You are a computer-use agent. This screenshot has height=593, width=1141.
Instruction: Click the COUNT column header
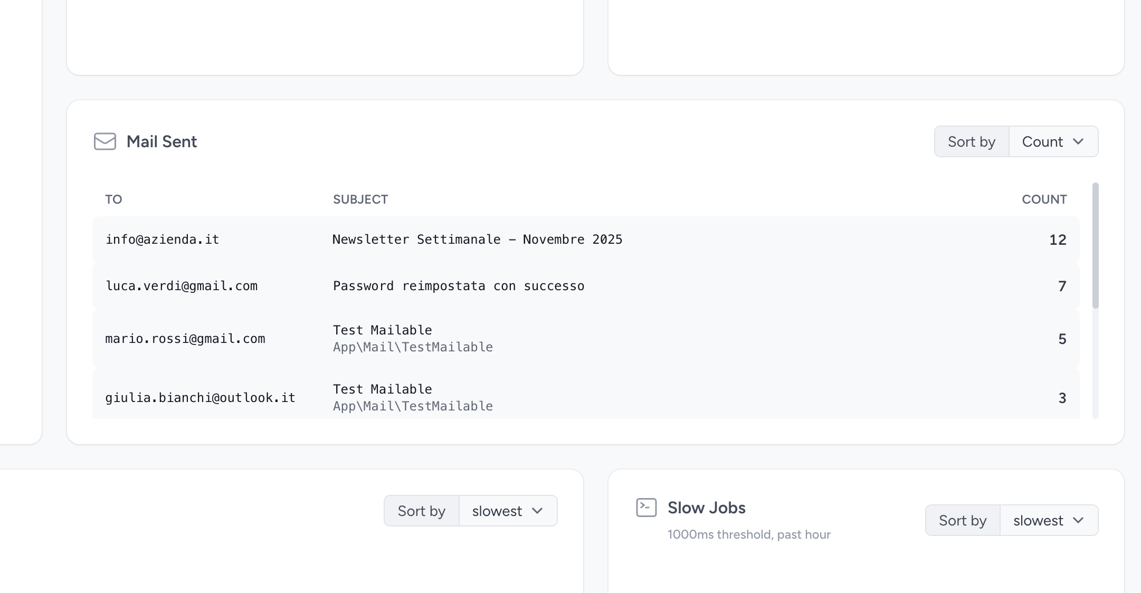1044,199
